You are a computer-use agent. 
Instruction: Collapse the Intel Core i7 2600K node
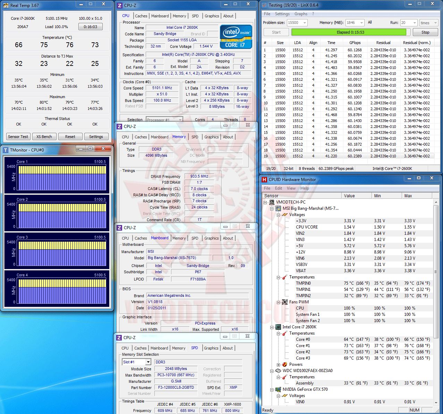point(272,327)
